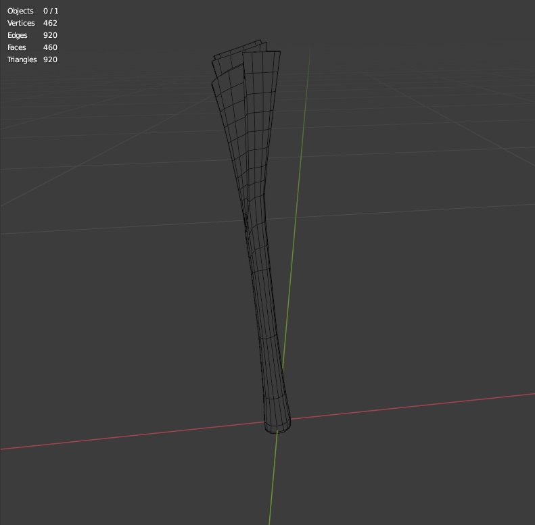The image size is (535, 525).
Task: Click the Edges value 920
Action: coord(50,35)
